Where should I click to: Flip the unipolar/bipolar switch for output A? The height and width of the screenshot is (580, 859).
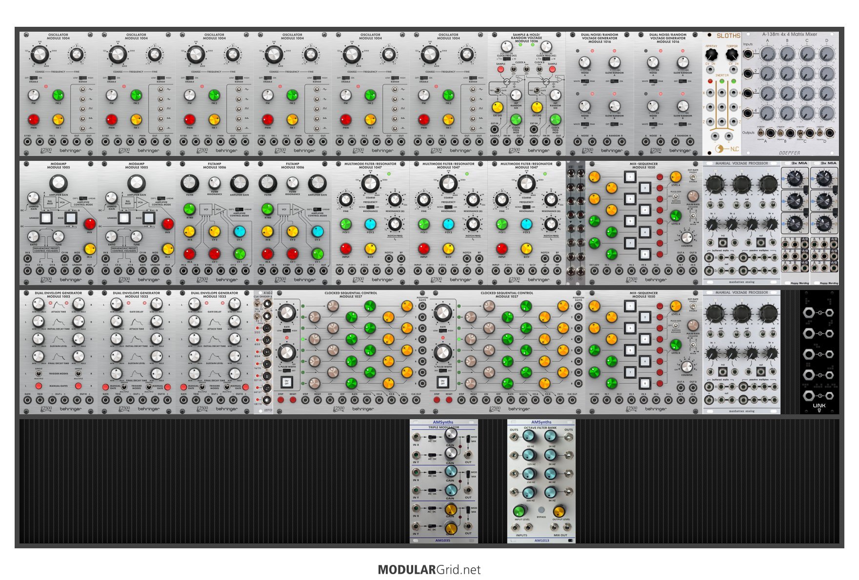(761, 132)
